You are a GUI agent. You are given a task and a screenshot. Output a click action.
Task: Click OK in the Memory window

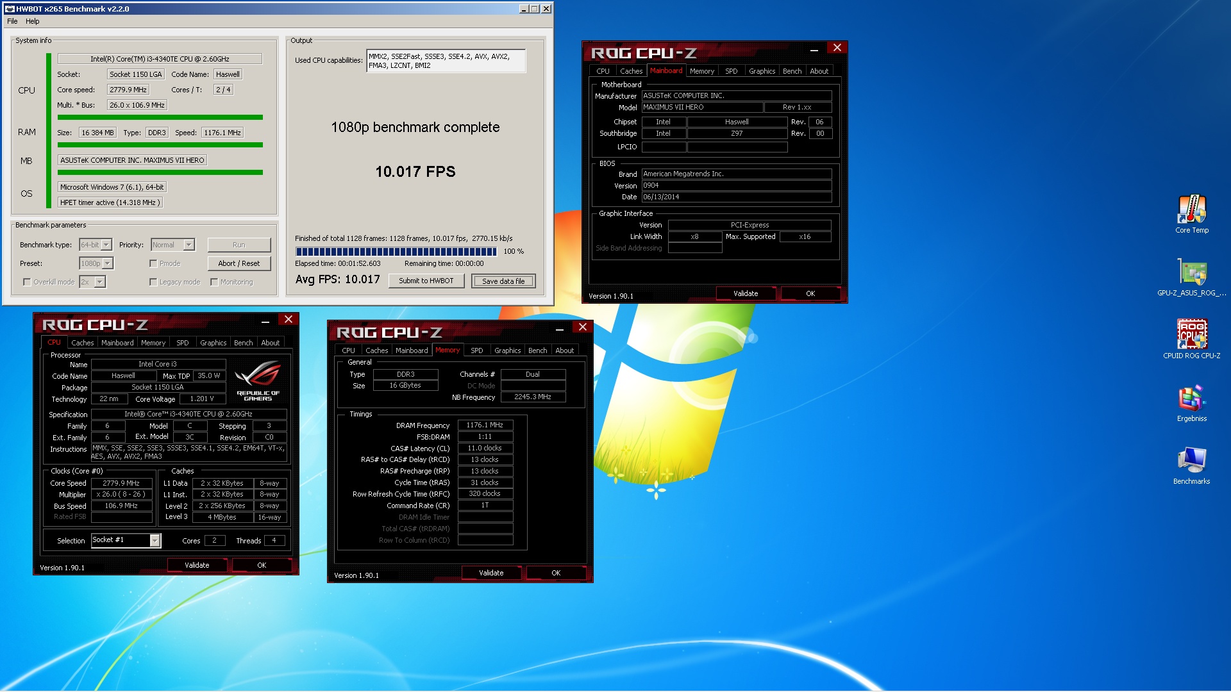(556, 573)
